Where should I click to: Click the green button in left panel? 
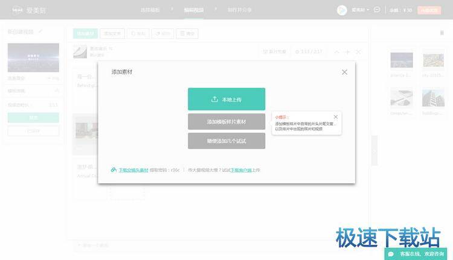tap(33, 118)
